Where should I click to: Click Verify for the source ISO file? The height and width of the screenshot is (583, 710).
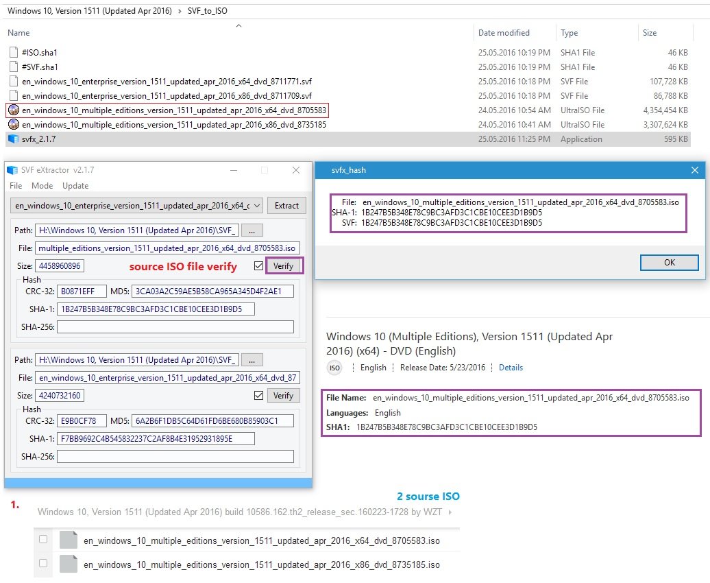[x=284, y=266]
